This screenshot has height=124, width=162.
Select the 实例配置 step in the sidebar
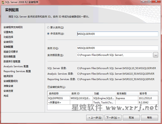coord(8,47)
